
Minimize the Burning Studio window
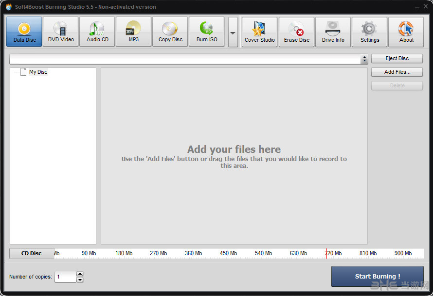tap(417, 7)
